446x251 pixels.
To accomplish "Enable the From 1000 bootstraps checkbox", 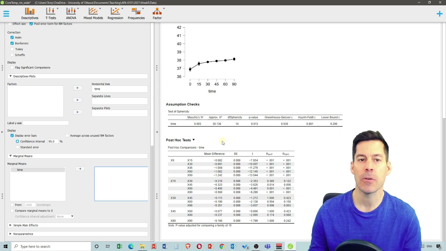I will coord(12,205).
